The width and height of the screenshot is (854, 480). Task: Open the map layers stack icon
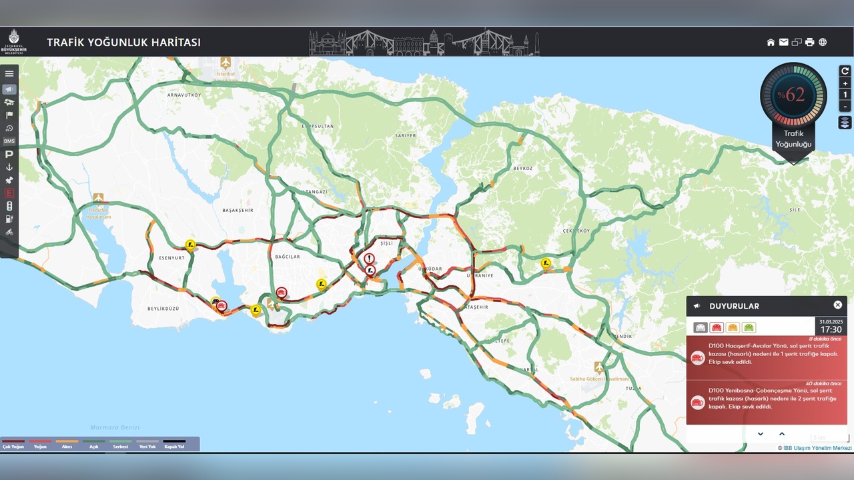[x=845, y=122]
